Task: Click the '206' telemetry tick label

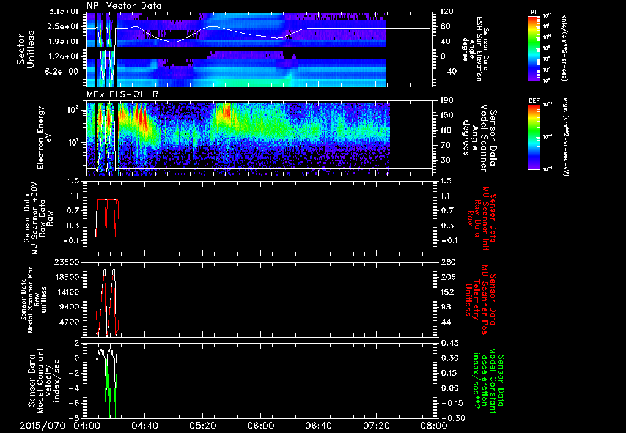Action: point(447,277)
